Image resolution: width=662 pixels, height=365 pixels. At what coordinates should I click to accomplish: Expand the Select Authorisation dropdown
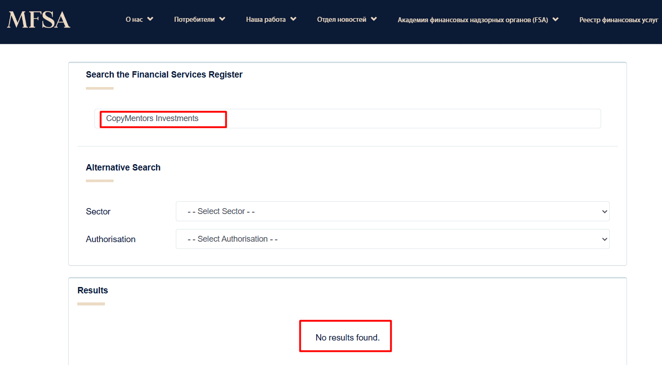tap(392, 239)
